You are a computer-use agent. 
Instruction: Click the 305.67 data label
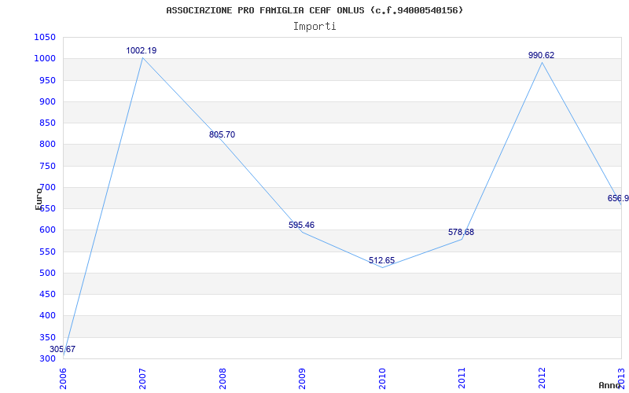62,349
